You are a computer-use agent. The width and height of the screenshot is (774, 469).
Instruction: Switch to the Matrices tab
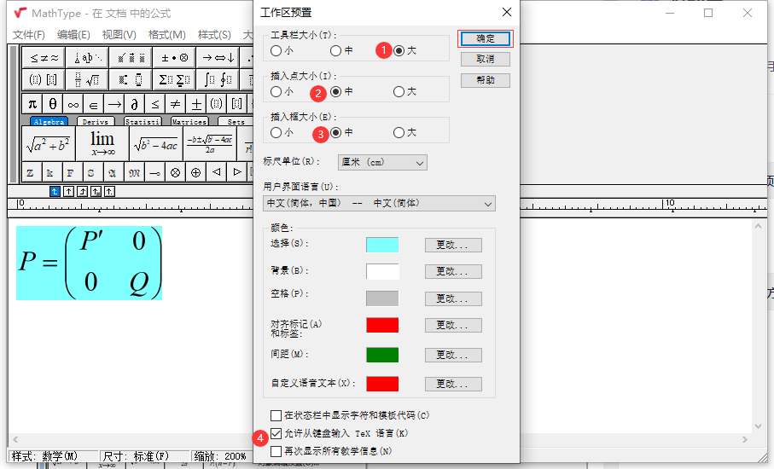pos(189,121)
